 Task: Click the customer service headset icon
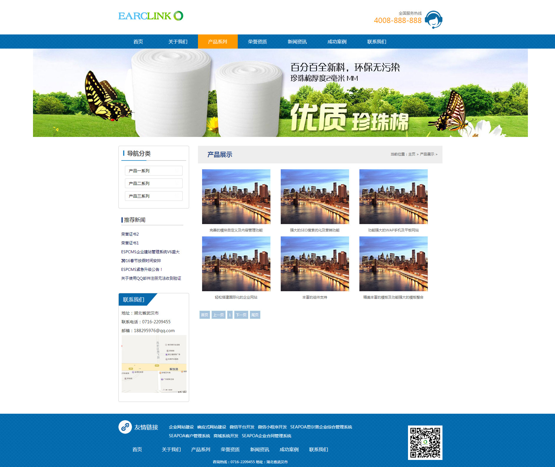pos(433,20)
